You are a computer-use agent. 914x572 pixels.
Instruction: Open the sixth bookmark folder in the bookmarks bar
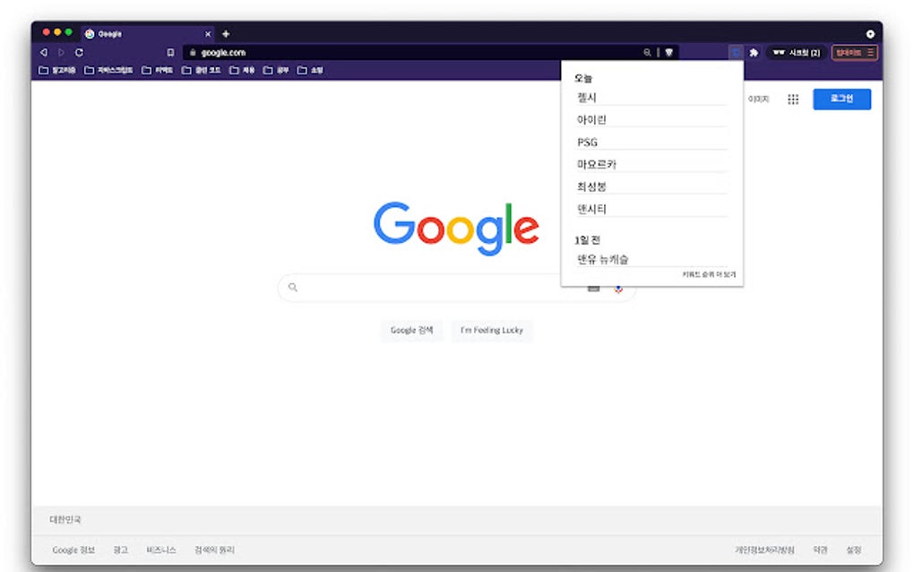276,70
